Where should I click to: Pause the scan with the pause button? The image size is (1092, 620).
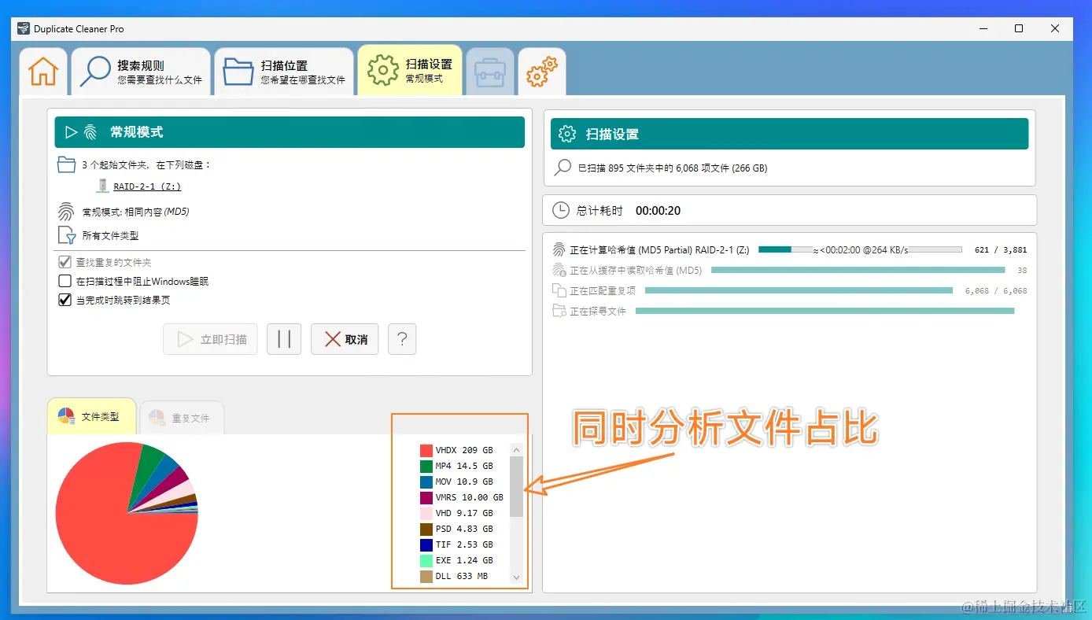pos(284,339)
